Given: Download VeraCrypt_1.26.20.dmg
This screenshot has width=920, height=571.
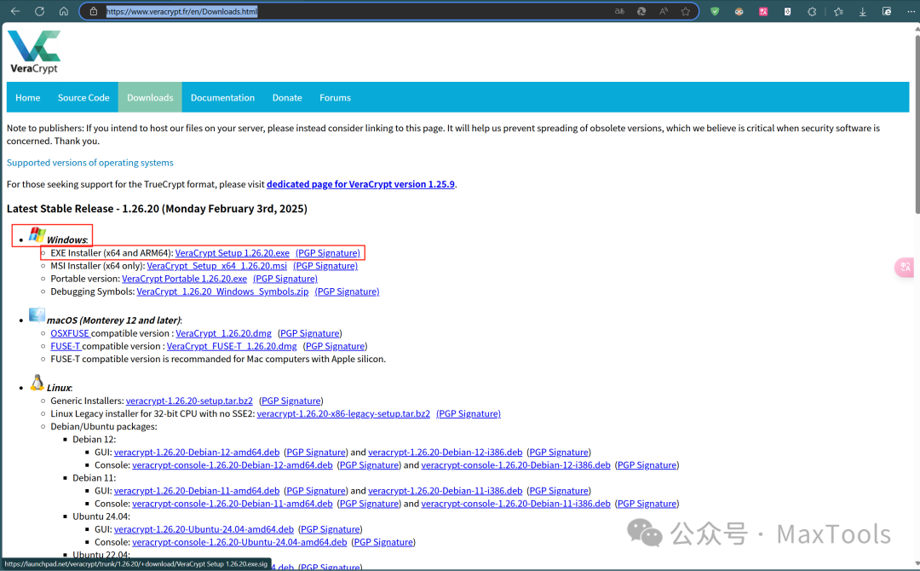Looking at the screenshot, I should click(223, 333).
